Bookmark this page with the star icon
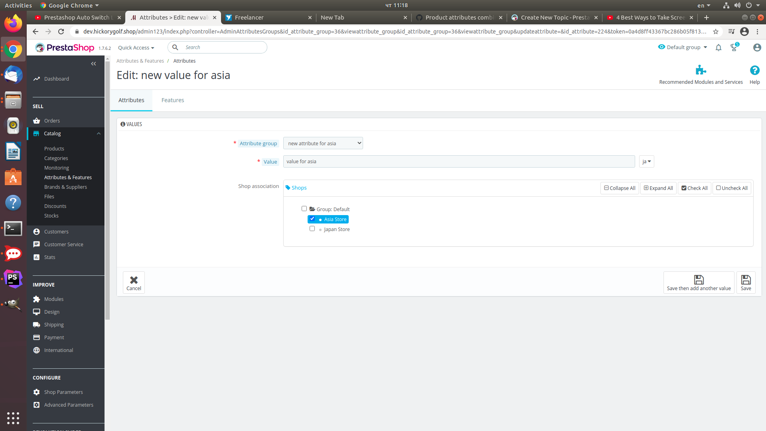The height and width of the screenshot is (431, 766). (716, 32)
